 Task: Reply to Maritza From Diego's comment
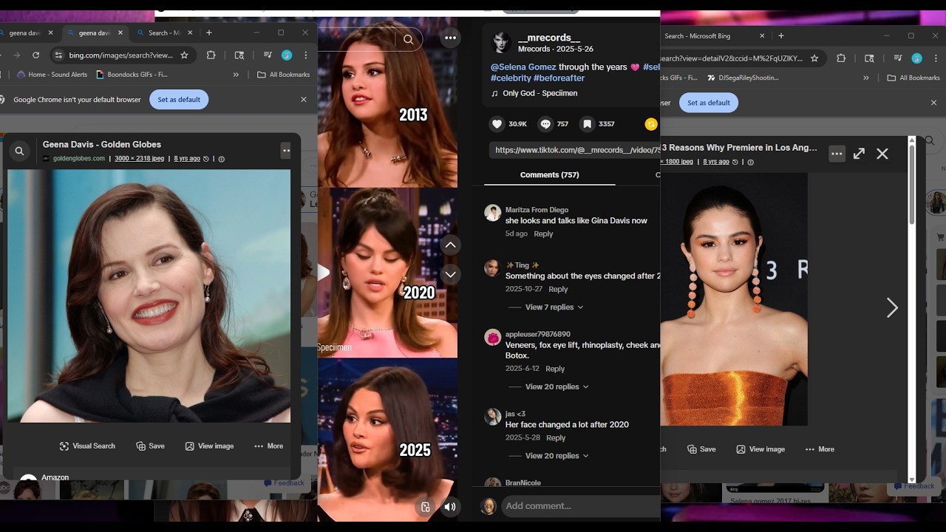pyautogui.click(x=543, y=233)
